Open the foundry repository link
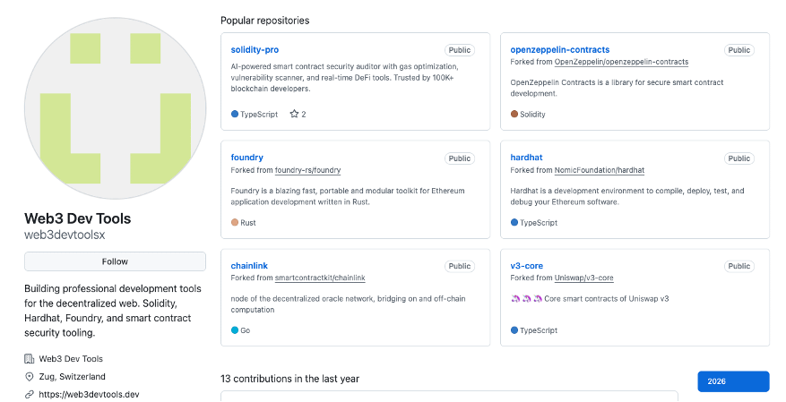The image size is (786, 402). coord(246,158)
